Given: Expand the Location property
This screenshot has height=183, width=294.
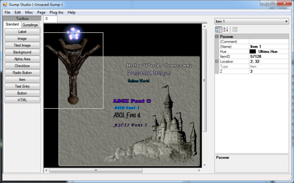Looking at the screenshot, I should tap(217, 61).
